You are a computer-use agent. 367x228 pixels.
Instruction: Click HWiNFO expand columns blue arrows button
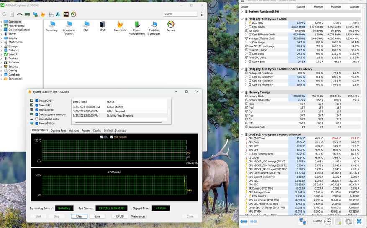tap(244, 221)
